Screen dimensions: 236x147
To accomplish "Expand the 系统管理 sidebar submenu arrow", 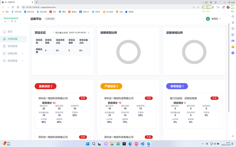I will [x=22, y=61].
